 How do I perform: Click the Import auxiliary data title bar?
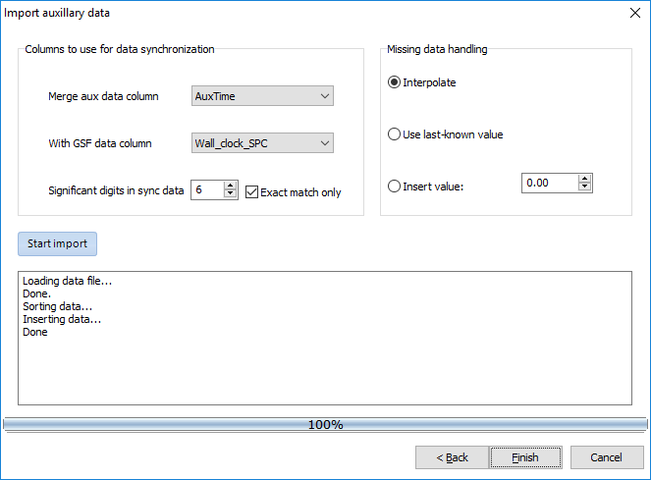[295, 13]
